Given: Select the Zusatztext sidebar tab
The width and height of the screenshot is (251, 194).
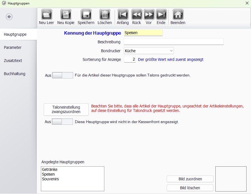Looking at the screenshot, I should pos(13,61).
